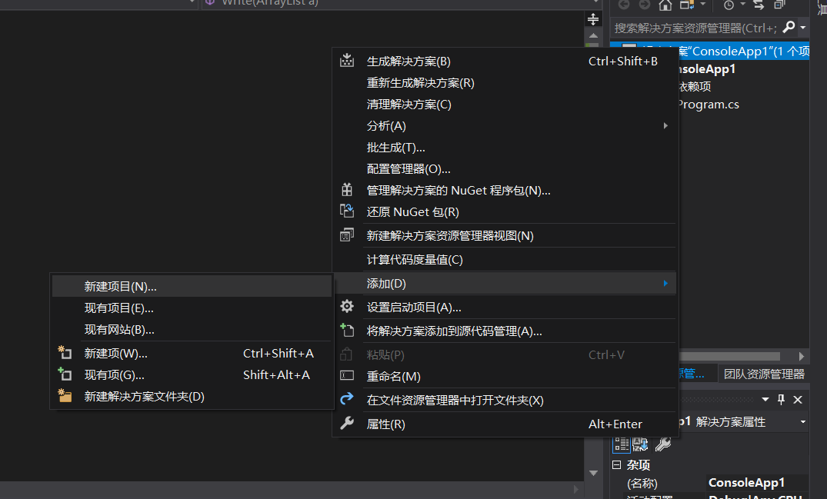Click Solution Explorer horizontal scroll right arrow
Screen dimensions: 827x499
pos(801,356)
